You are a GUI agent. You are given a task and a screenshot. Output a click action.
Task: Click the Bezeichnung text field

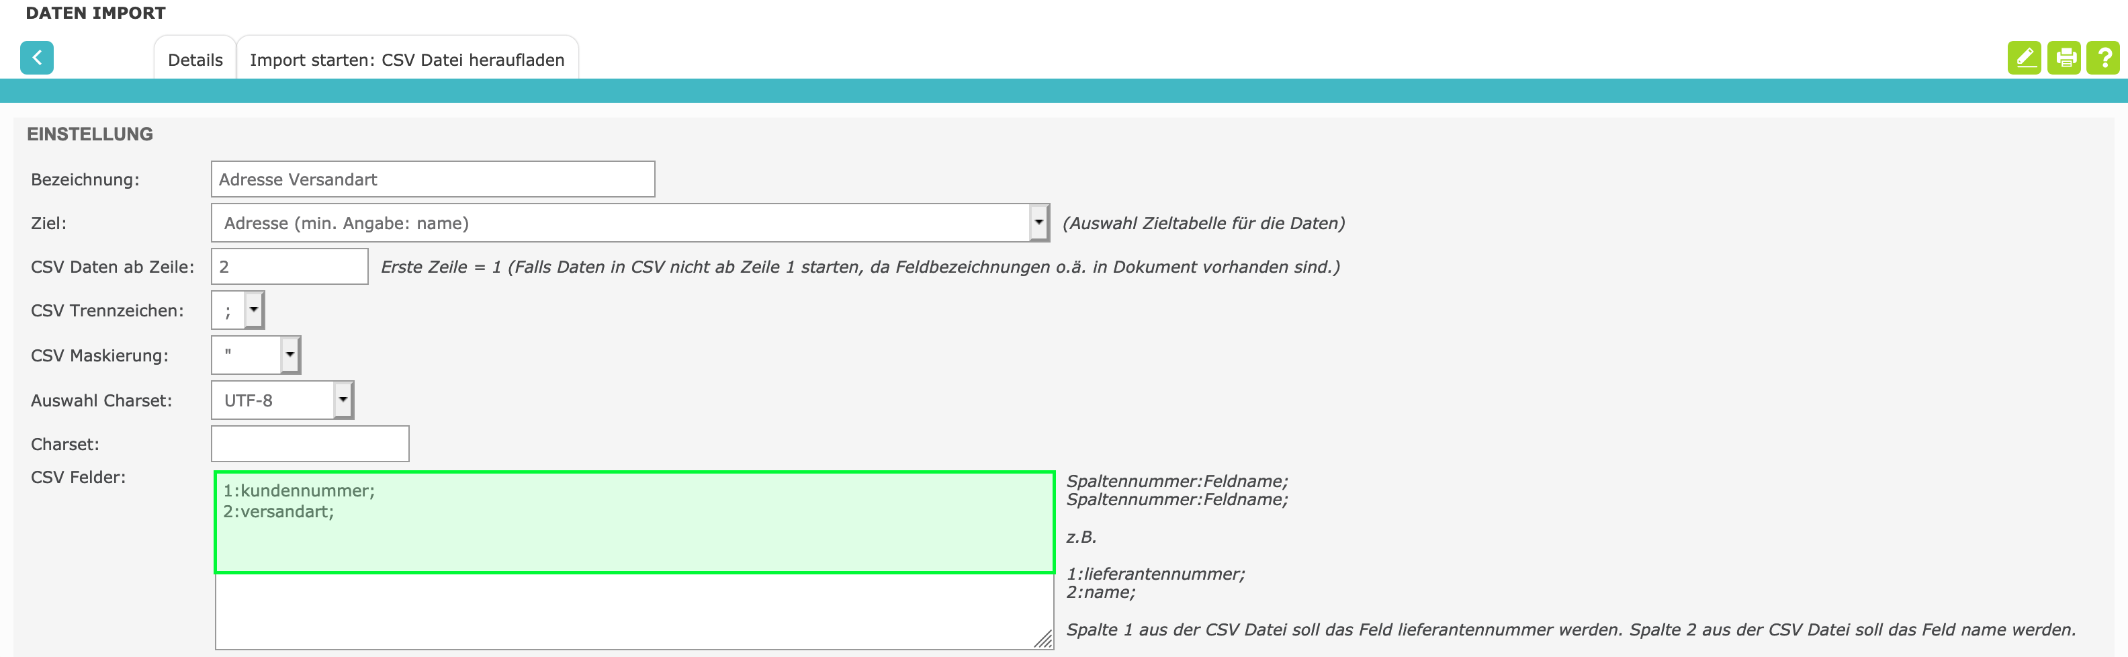[x=432, y=179]
